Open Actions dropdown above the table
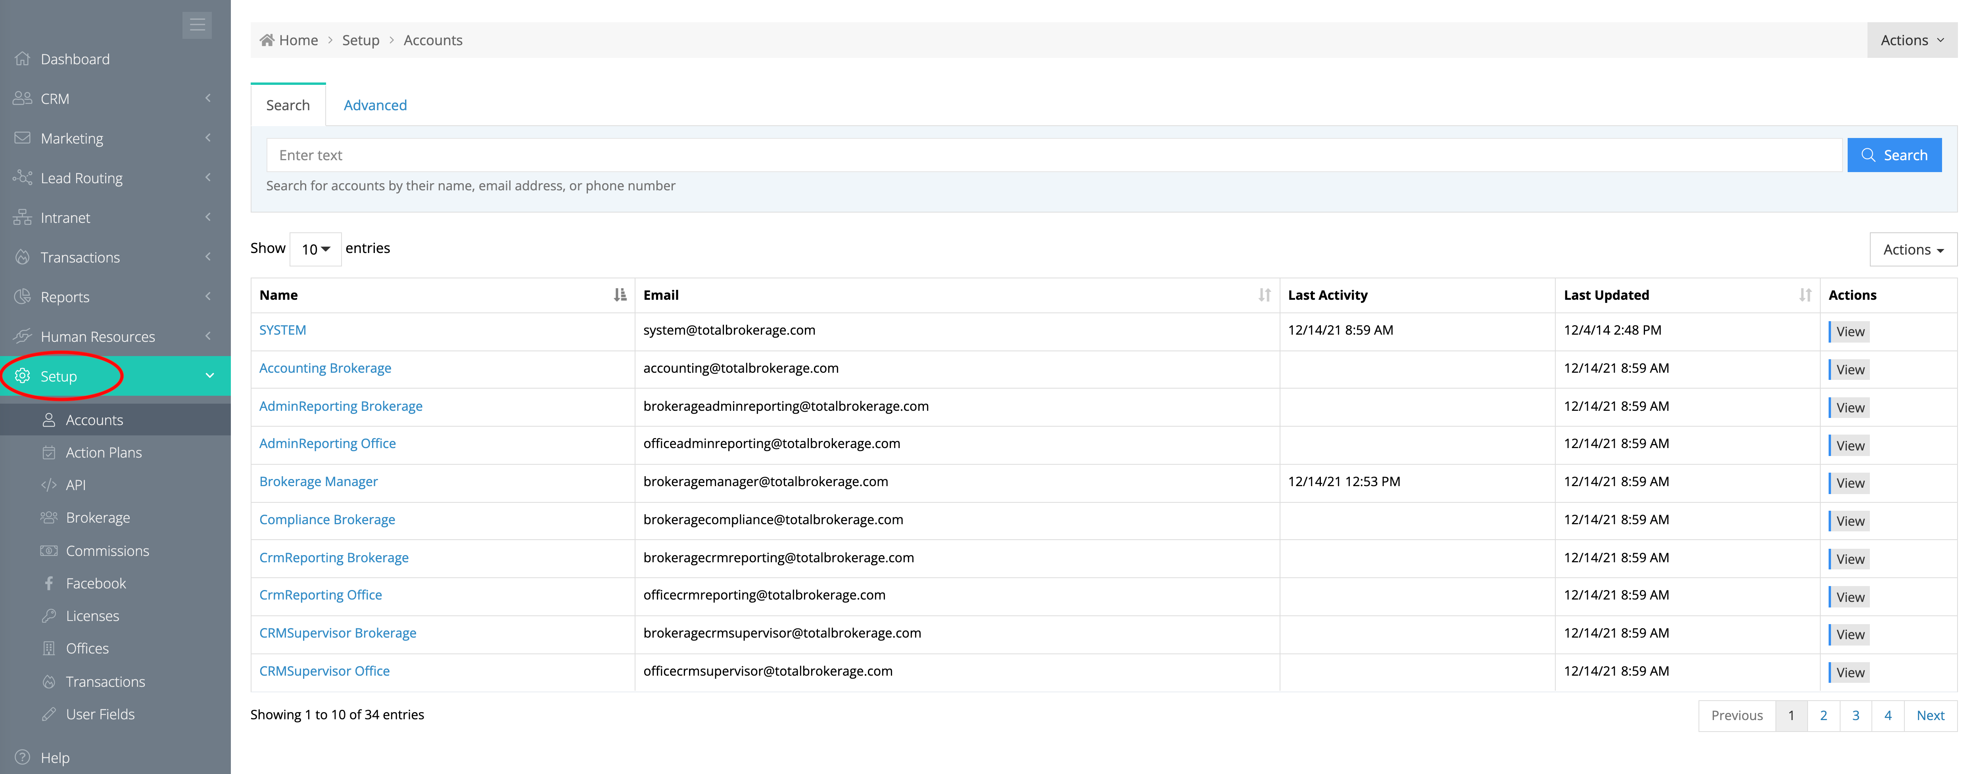 (1912, 249)
